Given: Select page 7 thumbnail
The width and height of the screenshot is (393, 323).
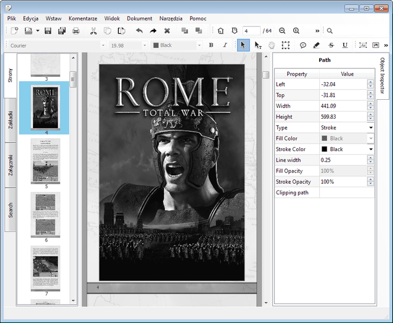Looking at the screenshot, I should pyautogui.click(x=46, y=269).
